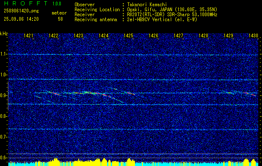
Task: Click the 1421 time axis marker
Action: (x=28, y=35)
